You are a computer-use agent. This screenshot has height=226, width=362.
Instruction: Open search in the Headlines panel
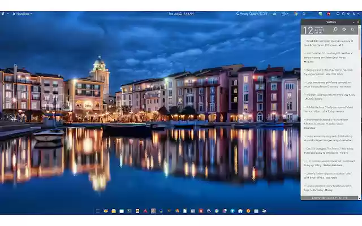[x=335, y=29]
